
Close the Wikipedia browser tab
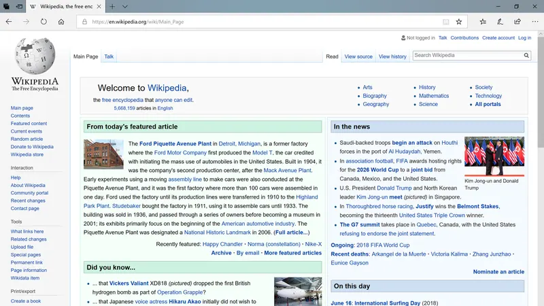(99, 6)
